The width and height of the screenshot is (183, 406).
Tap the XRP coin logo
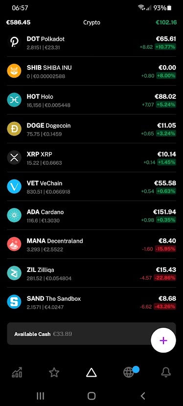(x=14, y=158)
